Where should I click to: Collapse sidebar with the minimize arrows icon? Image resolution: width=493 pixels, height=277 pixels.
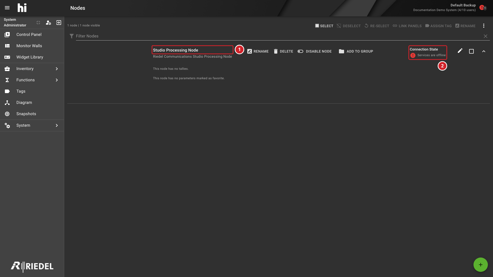pyautogui.click(x=38, y=23)
